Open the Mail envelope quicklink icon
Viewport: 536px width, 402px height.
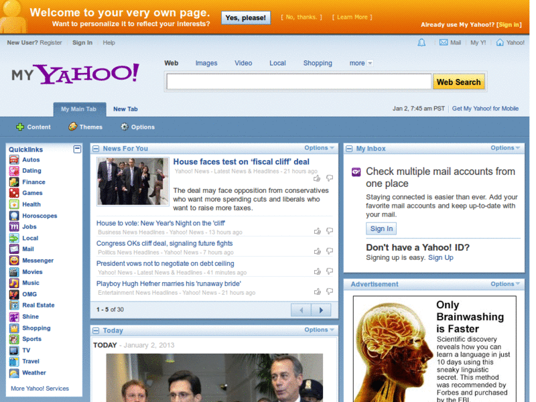[x=14, y=249]
